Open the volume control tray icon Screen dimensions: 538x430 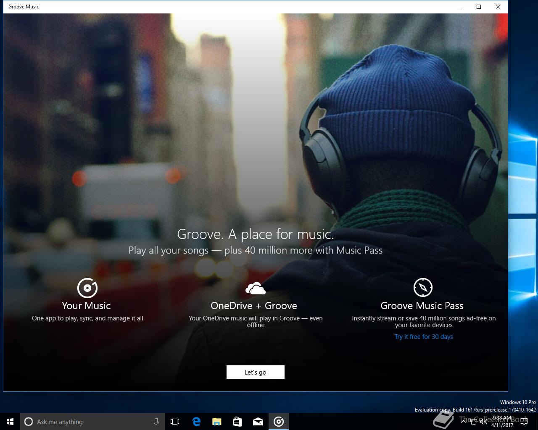tap(483, 422)
